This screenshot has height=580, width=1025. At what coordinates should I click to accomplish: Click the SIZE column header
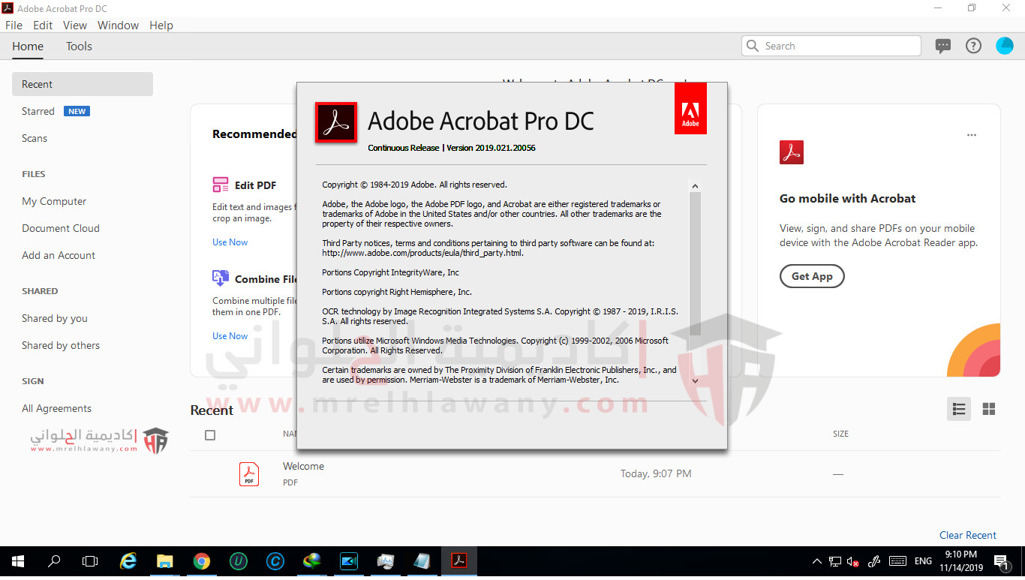click(x=840, y=434)
